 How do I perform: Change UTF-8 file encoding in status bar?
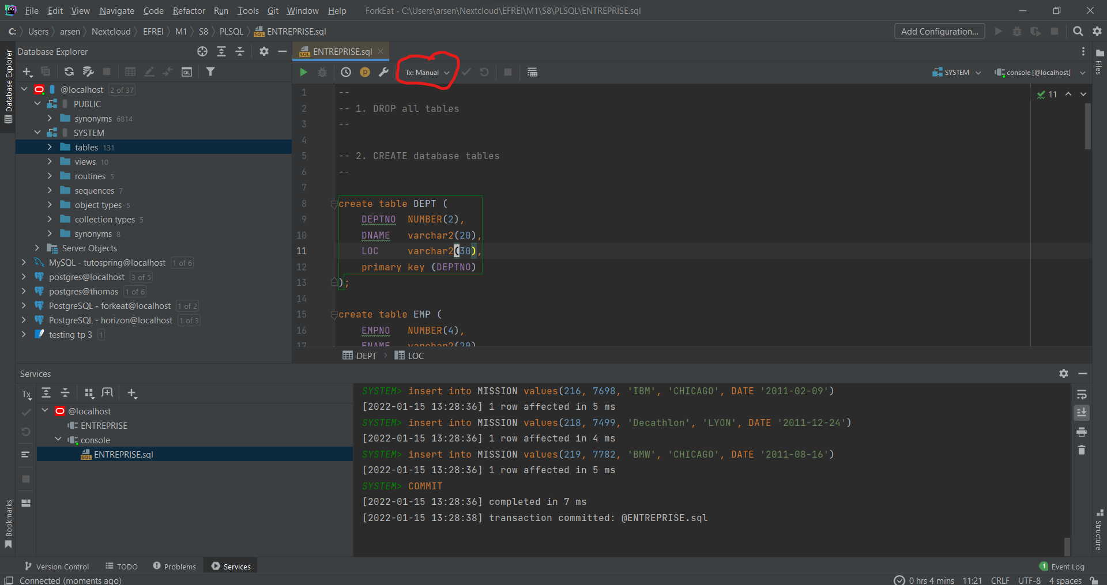[1029, 580]
